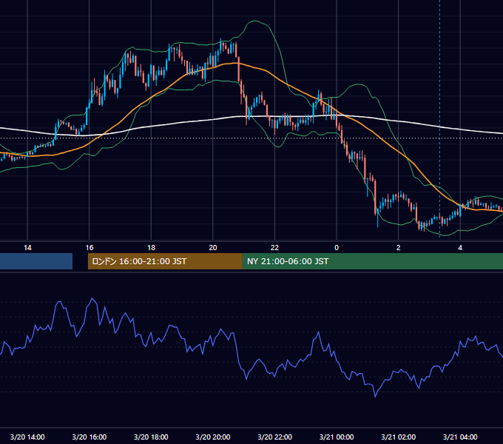The height and width of the screenshot is (444, 503).
Task: Click the hour label 22 on upper axis
Action: click(x=274, y=248)
